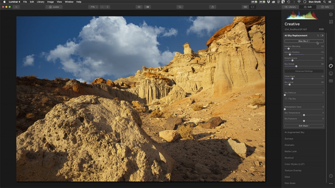Open the Pro tools icon
335x188 pixels.
point(331,81)
